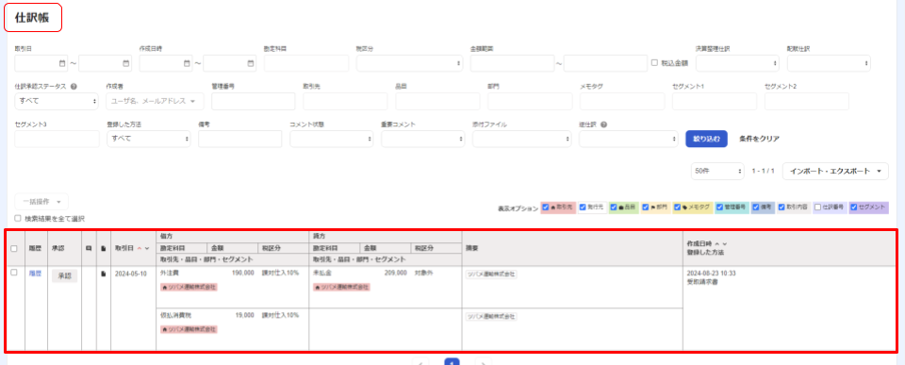Click ツバメ運輸株式会社 tag under 外注費

click(x=189, y=287)
